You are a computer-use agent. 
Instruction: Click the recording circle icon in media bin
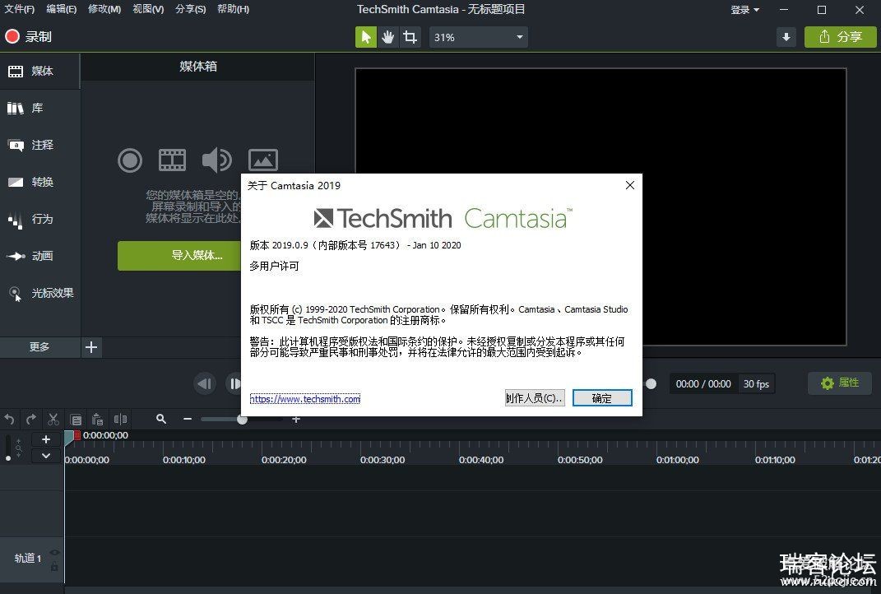click(130, 160)
